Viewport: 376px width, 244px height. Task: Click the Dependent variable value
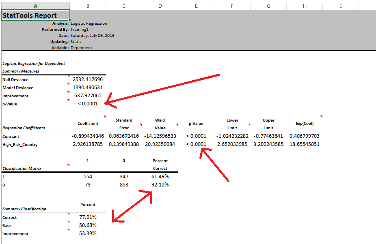pyautogui.click(x=81, y=48)
